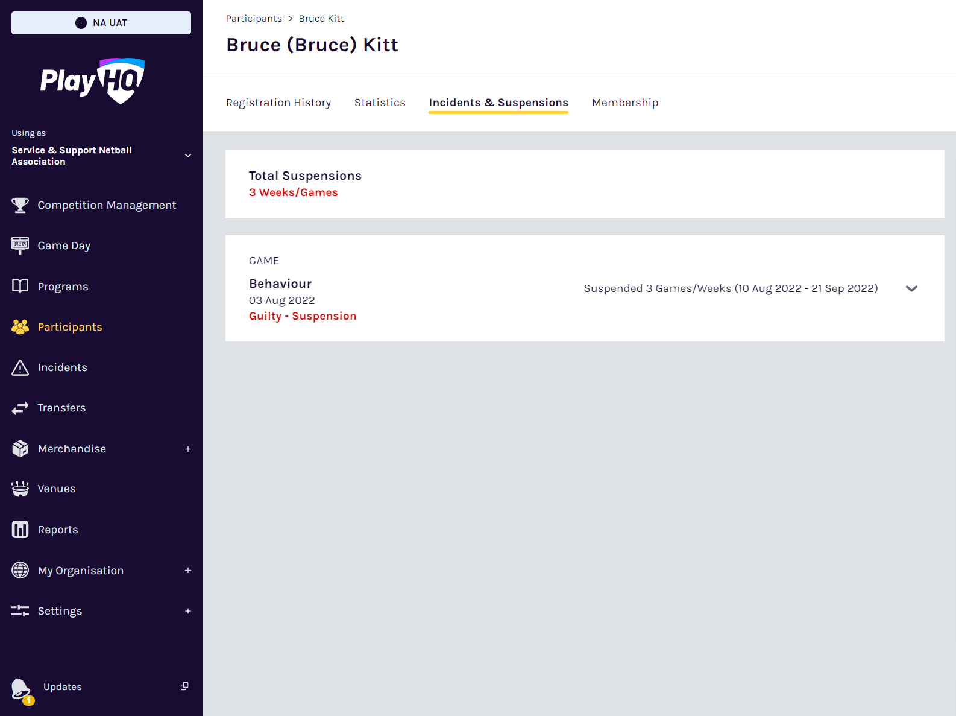Expand the Behaviour suspension details chevron
Screen dimensions: 956x716
pos(911,288)
